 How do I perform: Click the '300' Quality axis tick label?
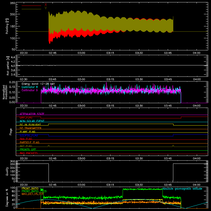click(x=13, y=161)
